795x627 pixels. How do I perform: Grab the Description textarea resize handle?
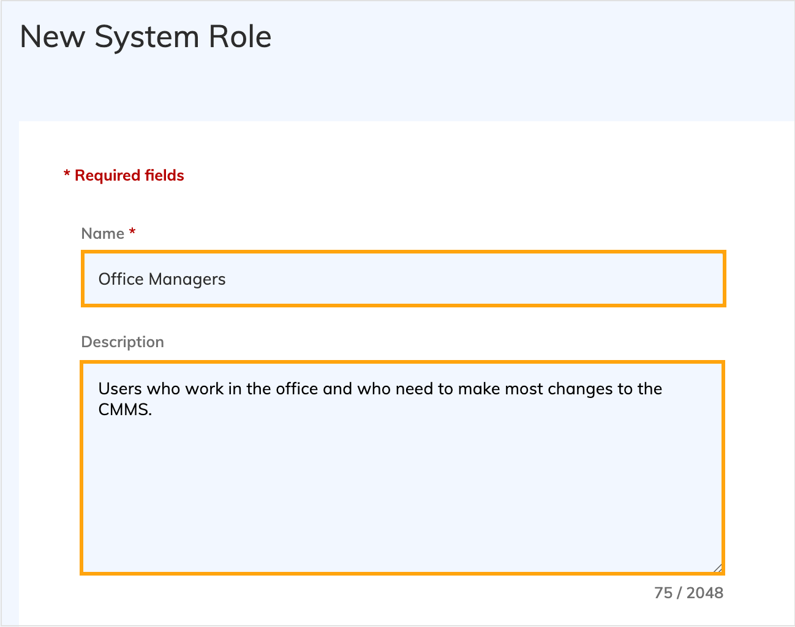point(717,568)
